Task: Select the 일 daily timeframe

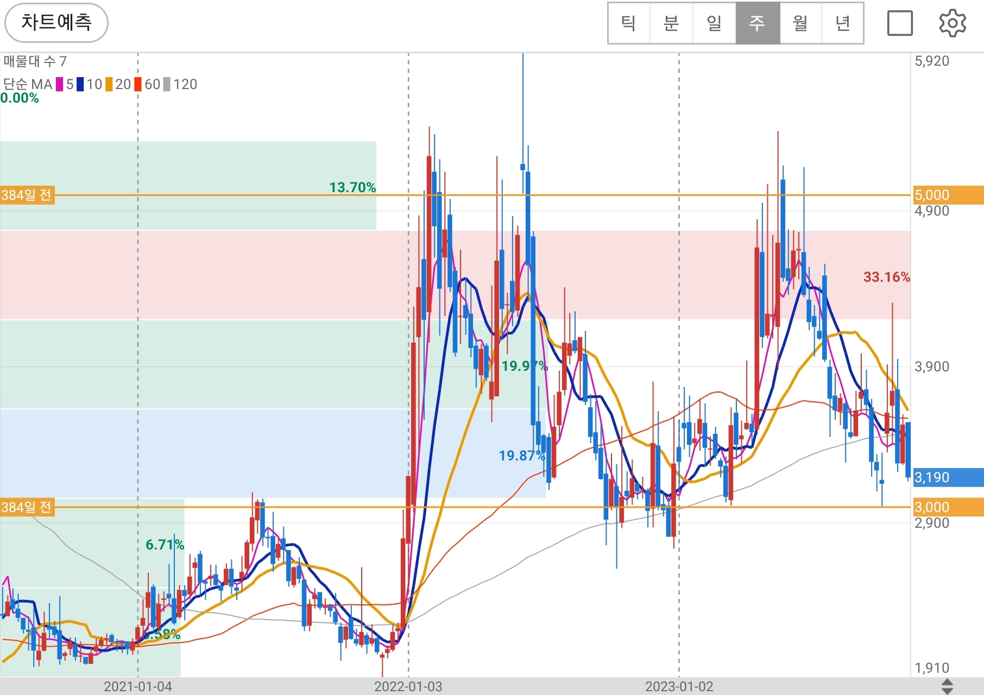Action: (714, 23)
